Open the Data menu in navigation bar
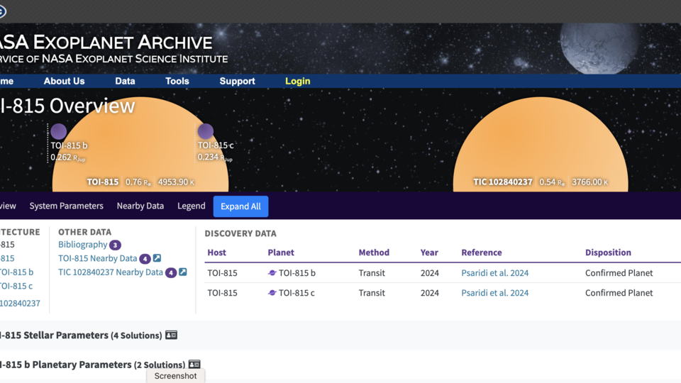Image resolution: width=681 pixels, height=383 pixels. pos(125,81)
